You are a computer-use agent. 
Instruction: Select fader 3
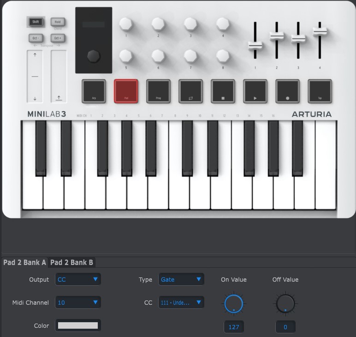(298, 38)
